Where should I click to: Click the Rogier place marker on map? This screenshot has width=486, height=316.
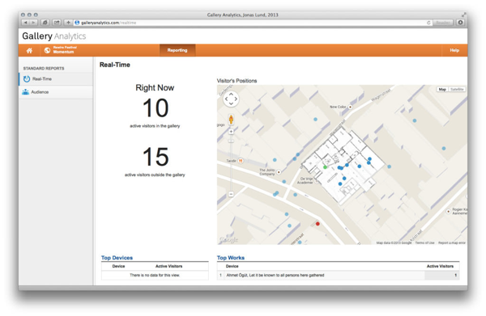click(448, 212)
